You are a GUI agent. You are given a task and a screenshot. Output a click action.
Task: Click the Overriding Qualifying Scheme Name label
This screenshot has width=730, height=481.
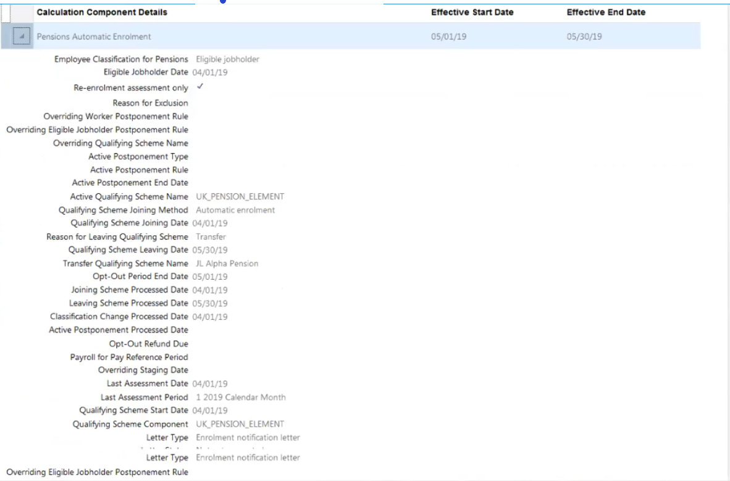coord(120,143)
